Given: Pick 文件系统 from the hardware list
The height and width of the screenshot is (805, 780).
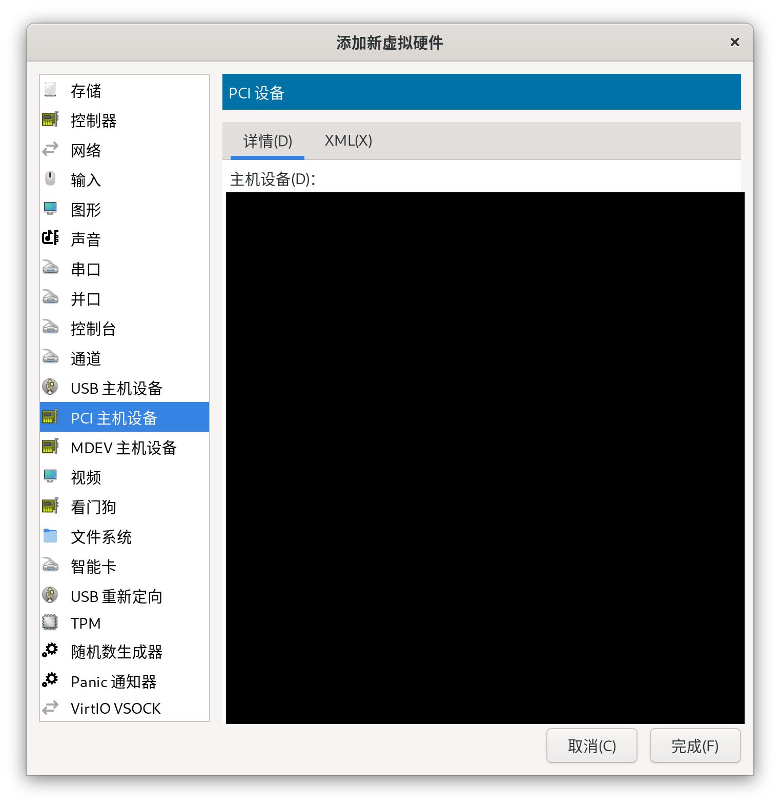Looking at the screenshot, I should pos(125,537).
